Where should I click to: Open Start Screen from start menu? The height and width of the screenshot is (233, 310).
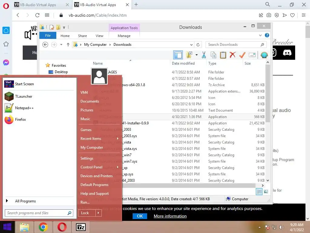click(39, 84)
